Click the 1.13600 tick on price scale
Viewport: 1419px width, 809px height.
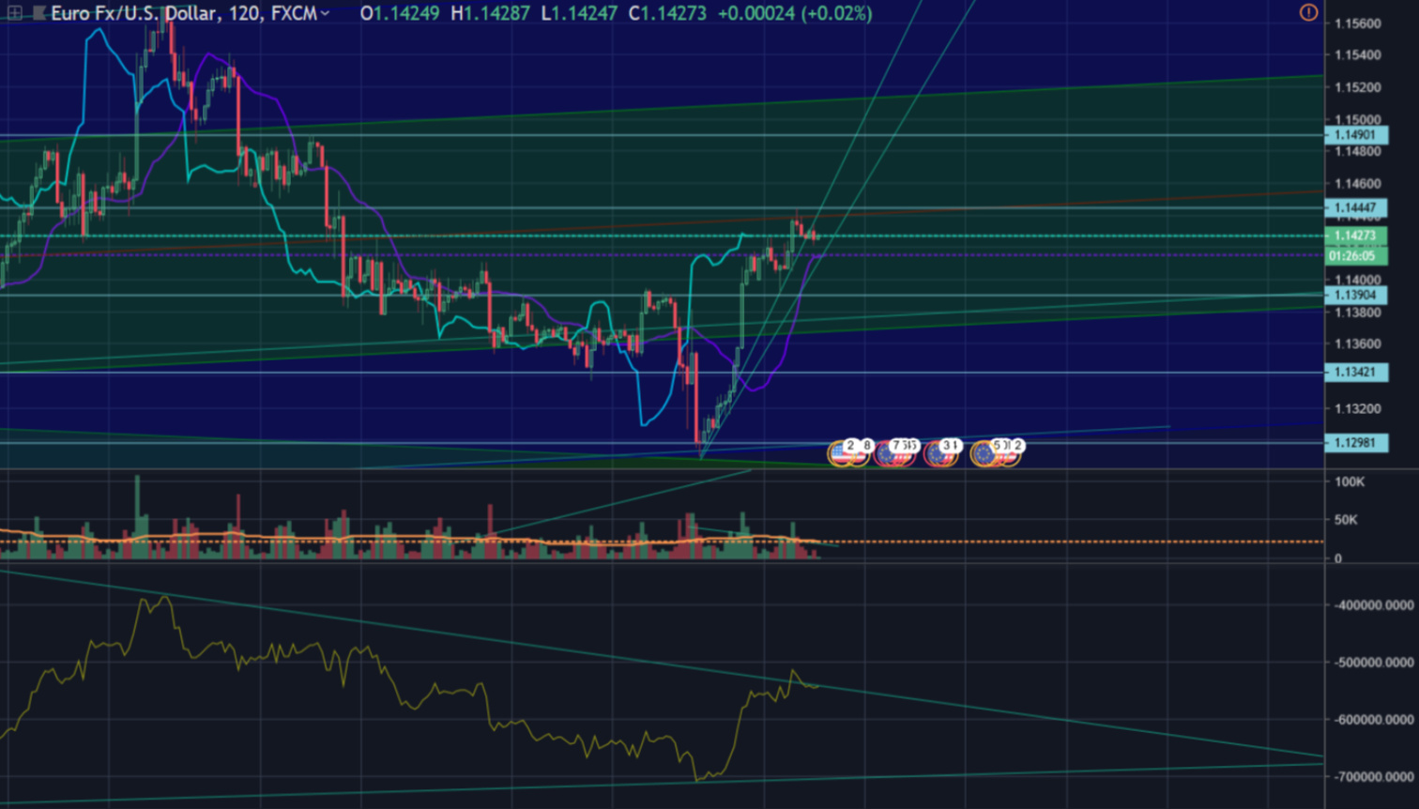[x=1357, y=343]
